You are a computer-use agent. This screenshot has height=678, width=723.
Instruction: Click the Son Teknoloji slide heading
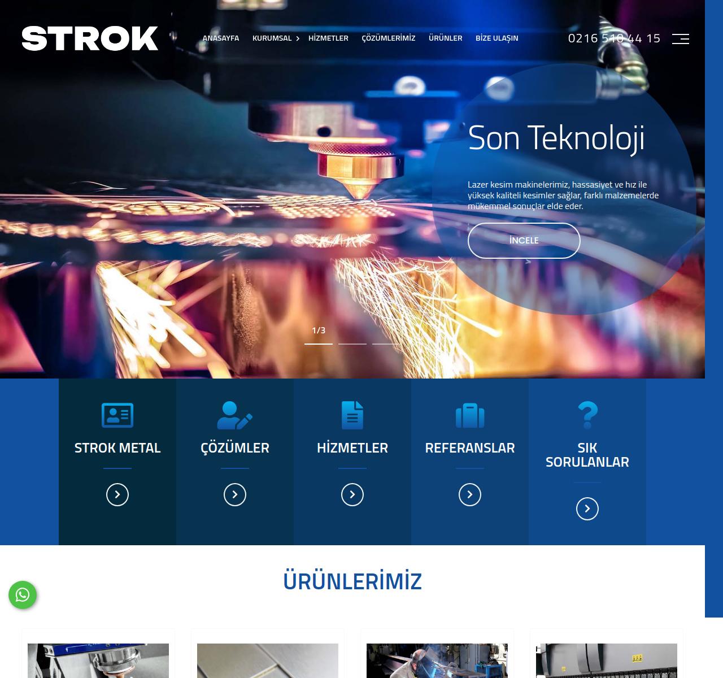coord(556,138)
